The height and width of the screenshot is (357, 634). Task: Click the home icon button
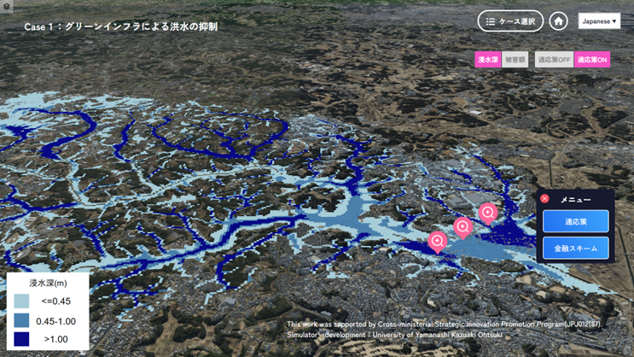tap(558, 20)
